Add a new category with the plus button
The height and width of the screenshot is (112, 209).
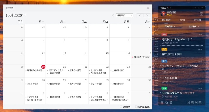point(156,93)
